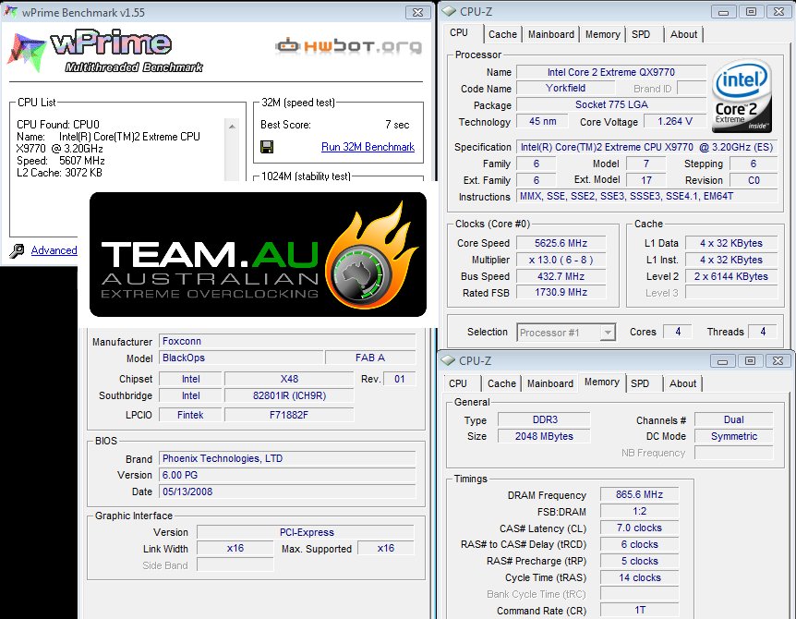This screenshot has width=796, height=619.
Task: Click the Cores count field
Action: pos(678,332)
